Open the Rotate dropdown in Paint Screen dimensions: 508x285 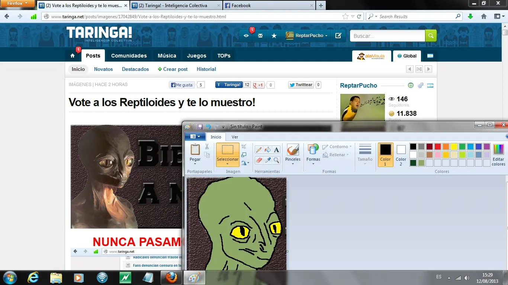pos(245,163)
